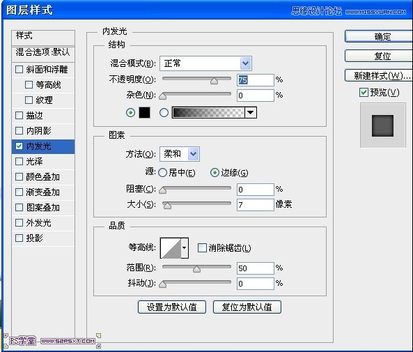The image size is (413, 352).
Task: Enable the 外发光 checkbox
Action: (x=20, y=223)
